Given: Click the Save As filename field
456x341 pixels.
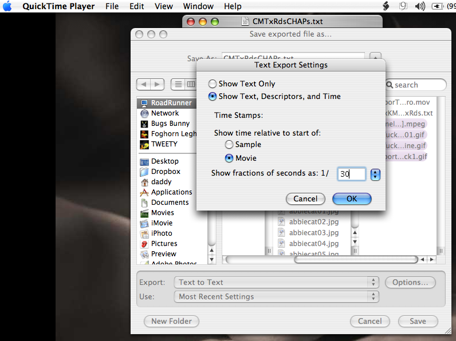Looking at the screenshot, I should tap(293, 56).
